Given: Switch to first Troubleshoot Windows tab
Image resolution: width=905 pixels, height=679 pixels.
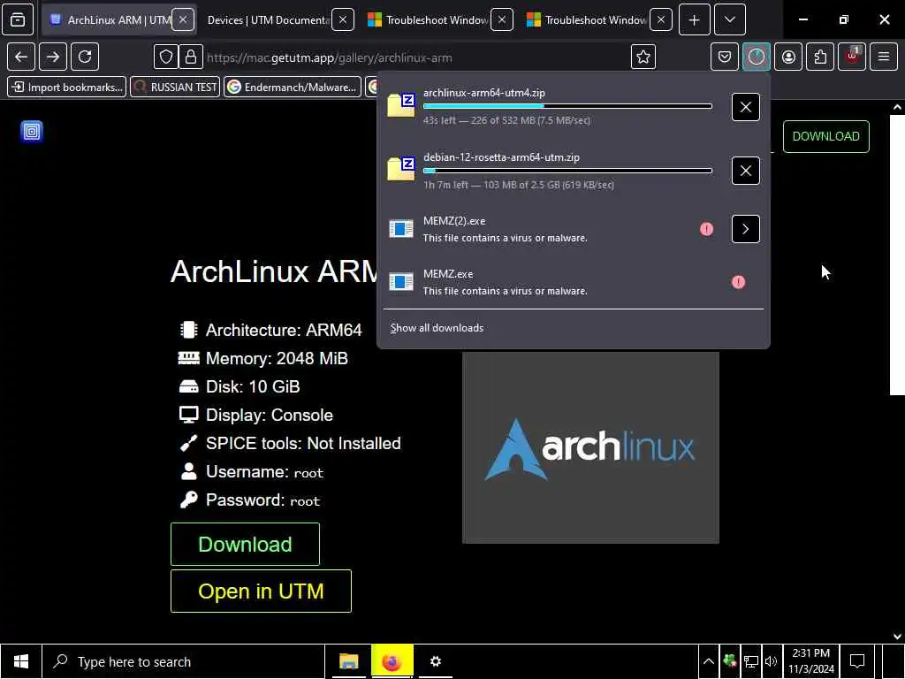Looking at the screenshot, I should pyautogui.click(x=429, y=20).
